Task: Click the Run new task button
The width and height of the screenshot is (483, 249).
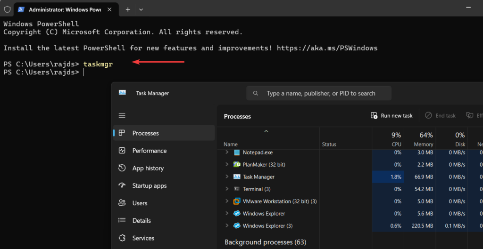Action: (391, 116)
